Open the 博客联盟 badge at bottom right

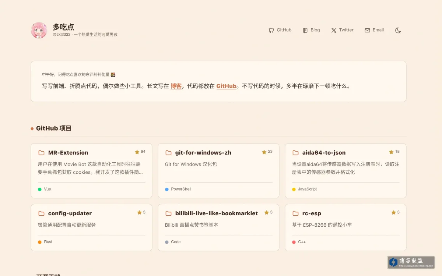click(411, 262)
